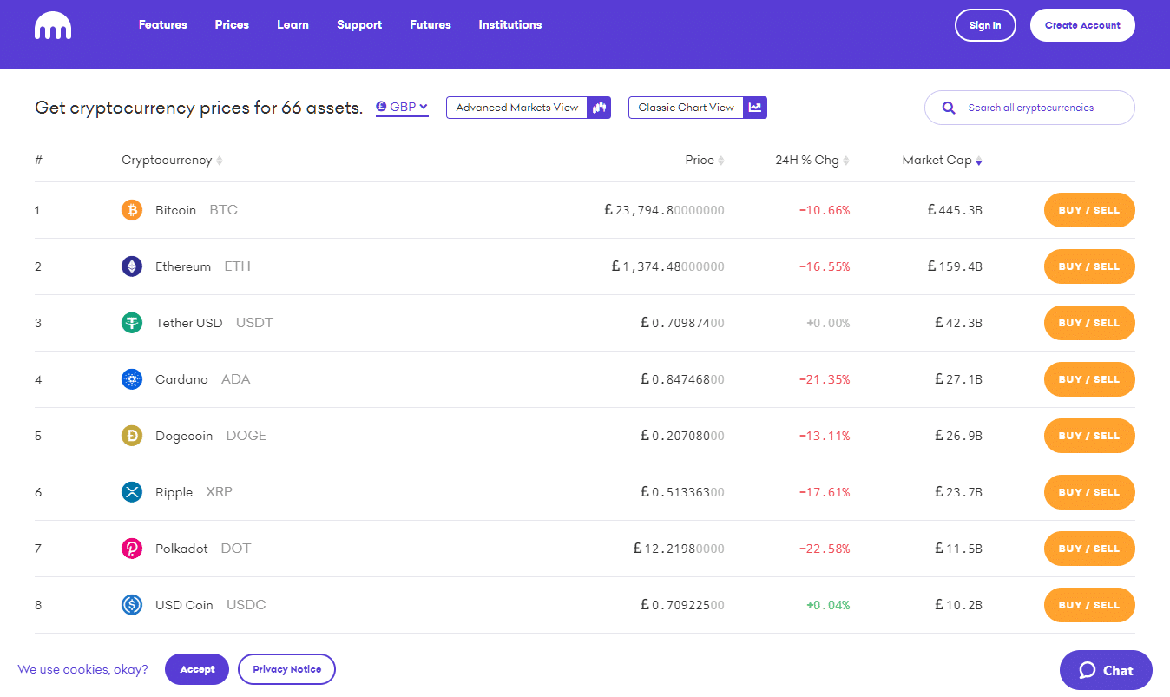Switch to Classic Chart View
Image resolution: width=1170 pixels, height=697 pixels.
tap(698, 108)
